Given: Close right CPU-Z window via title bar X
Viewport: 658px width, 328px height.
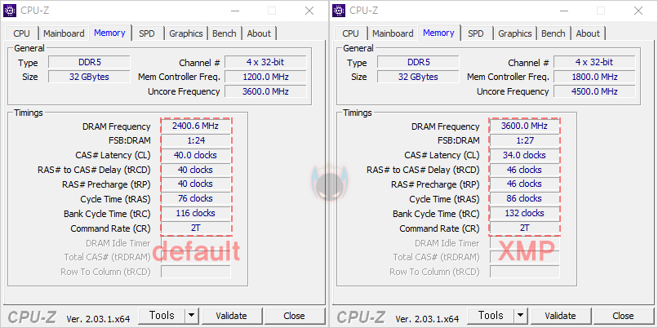Looking at the screenshot, I should [x=638, y=11].
